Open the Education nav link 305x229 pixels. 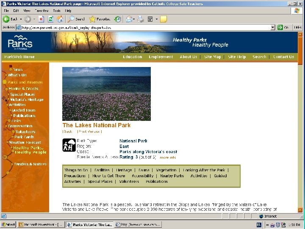click(x=133, y=57)
